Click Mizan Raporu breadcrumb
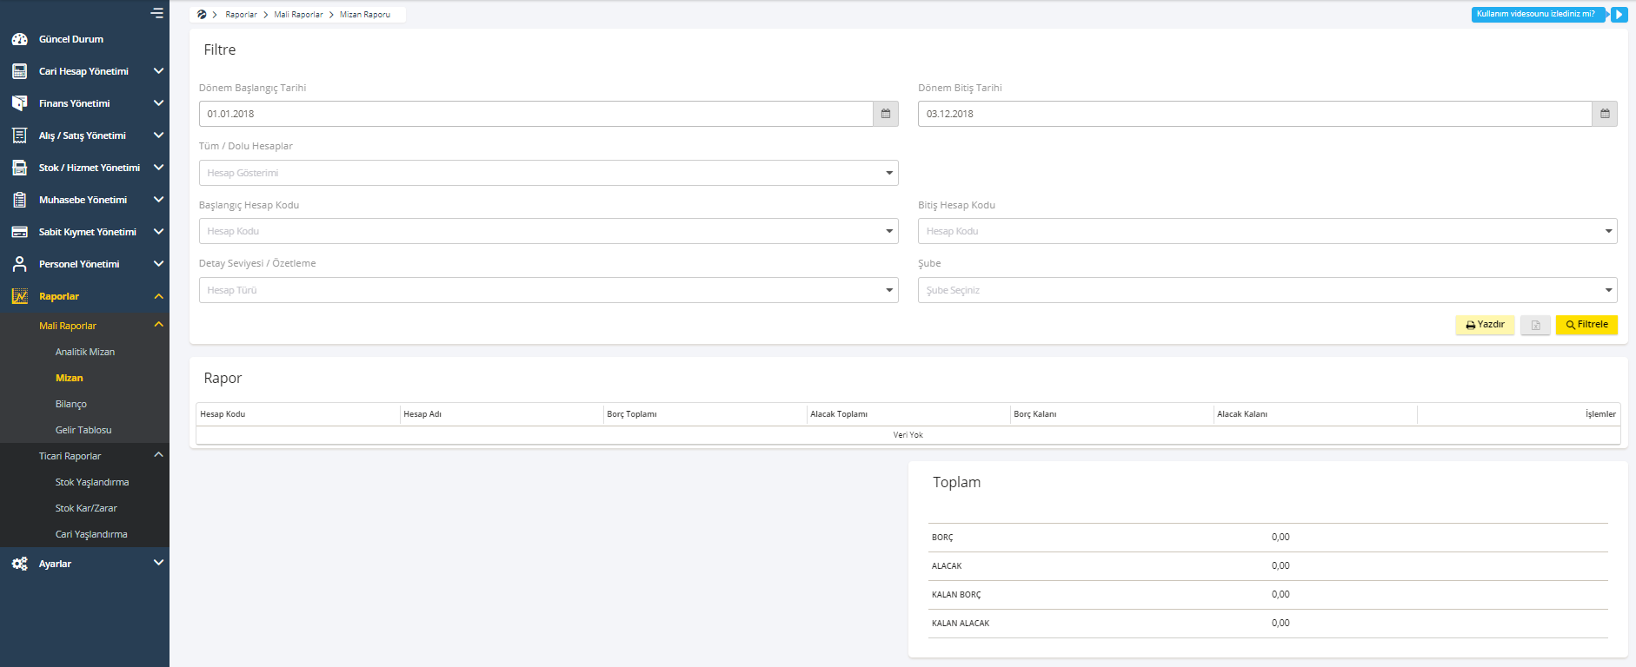 click(365, 15)
